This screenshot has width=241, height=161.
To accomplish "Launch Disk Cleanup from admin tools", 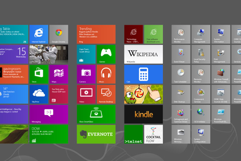I will [x=181, y=94].
